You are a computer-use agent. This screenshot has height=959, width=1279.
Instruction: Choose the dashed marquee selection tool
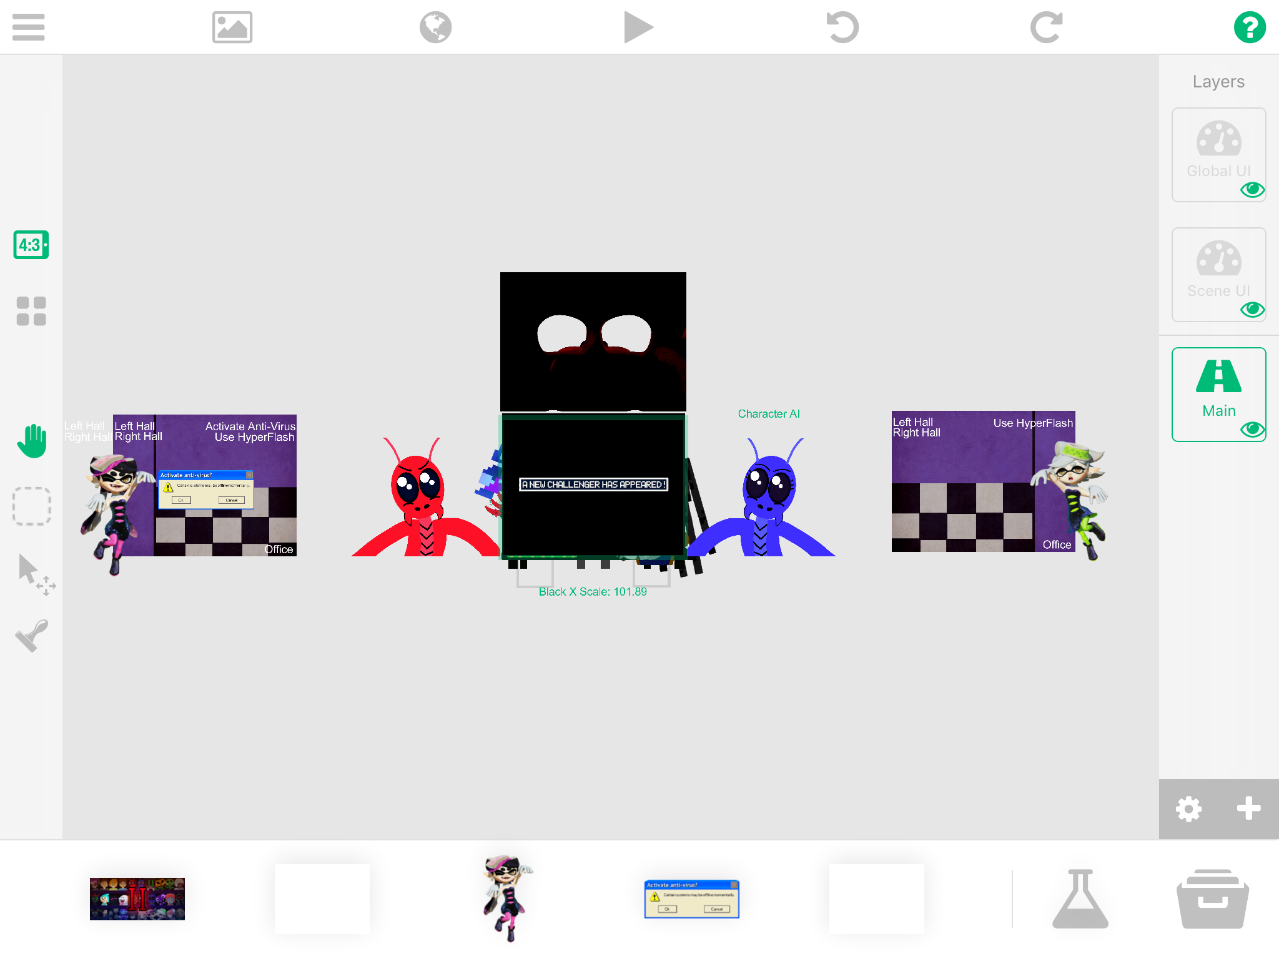point(31,506)
